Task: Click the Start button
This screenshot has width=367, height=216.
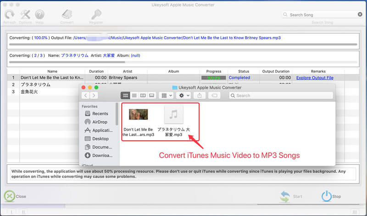Action: pyautogui.click(x=291, y=197)
